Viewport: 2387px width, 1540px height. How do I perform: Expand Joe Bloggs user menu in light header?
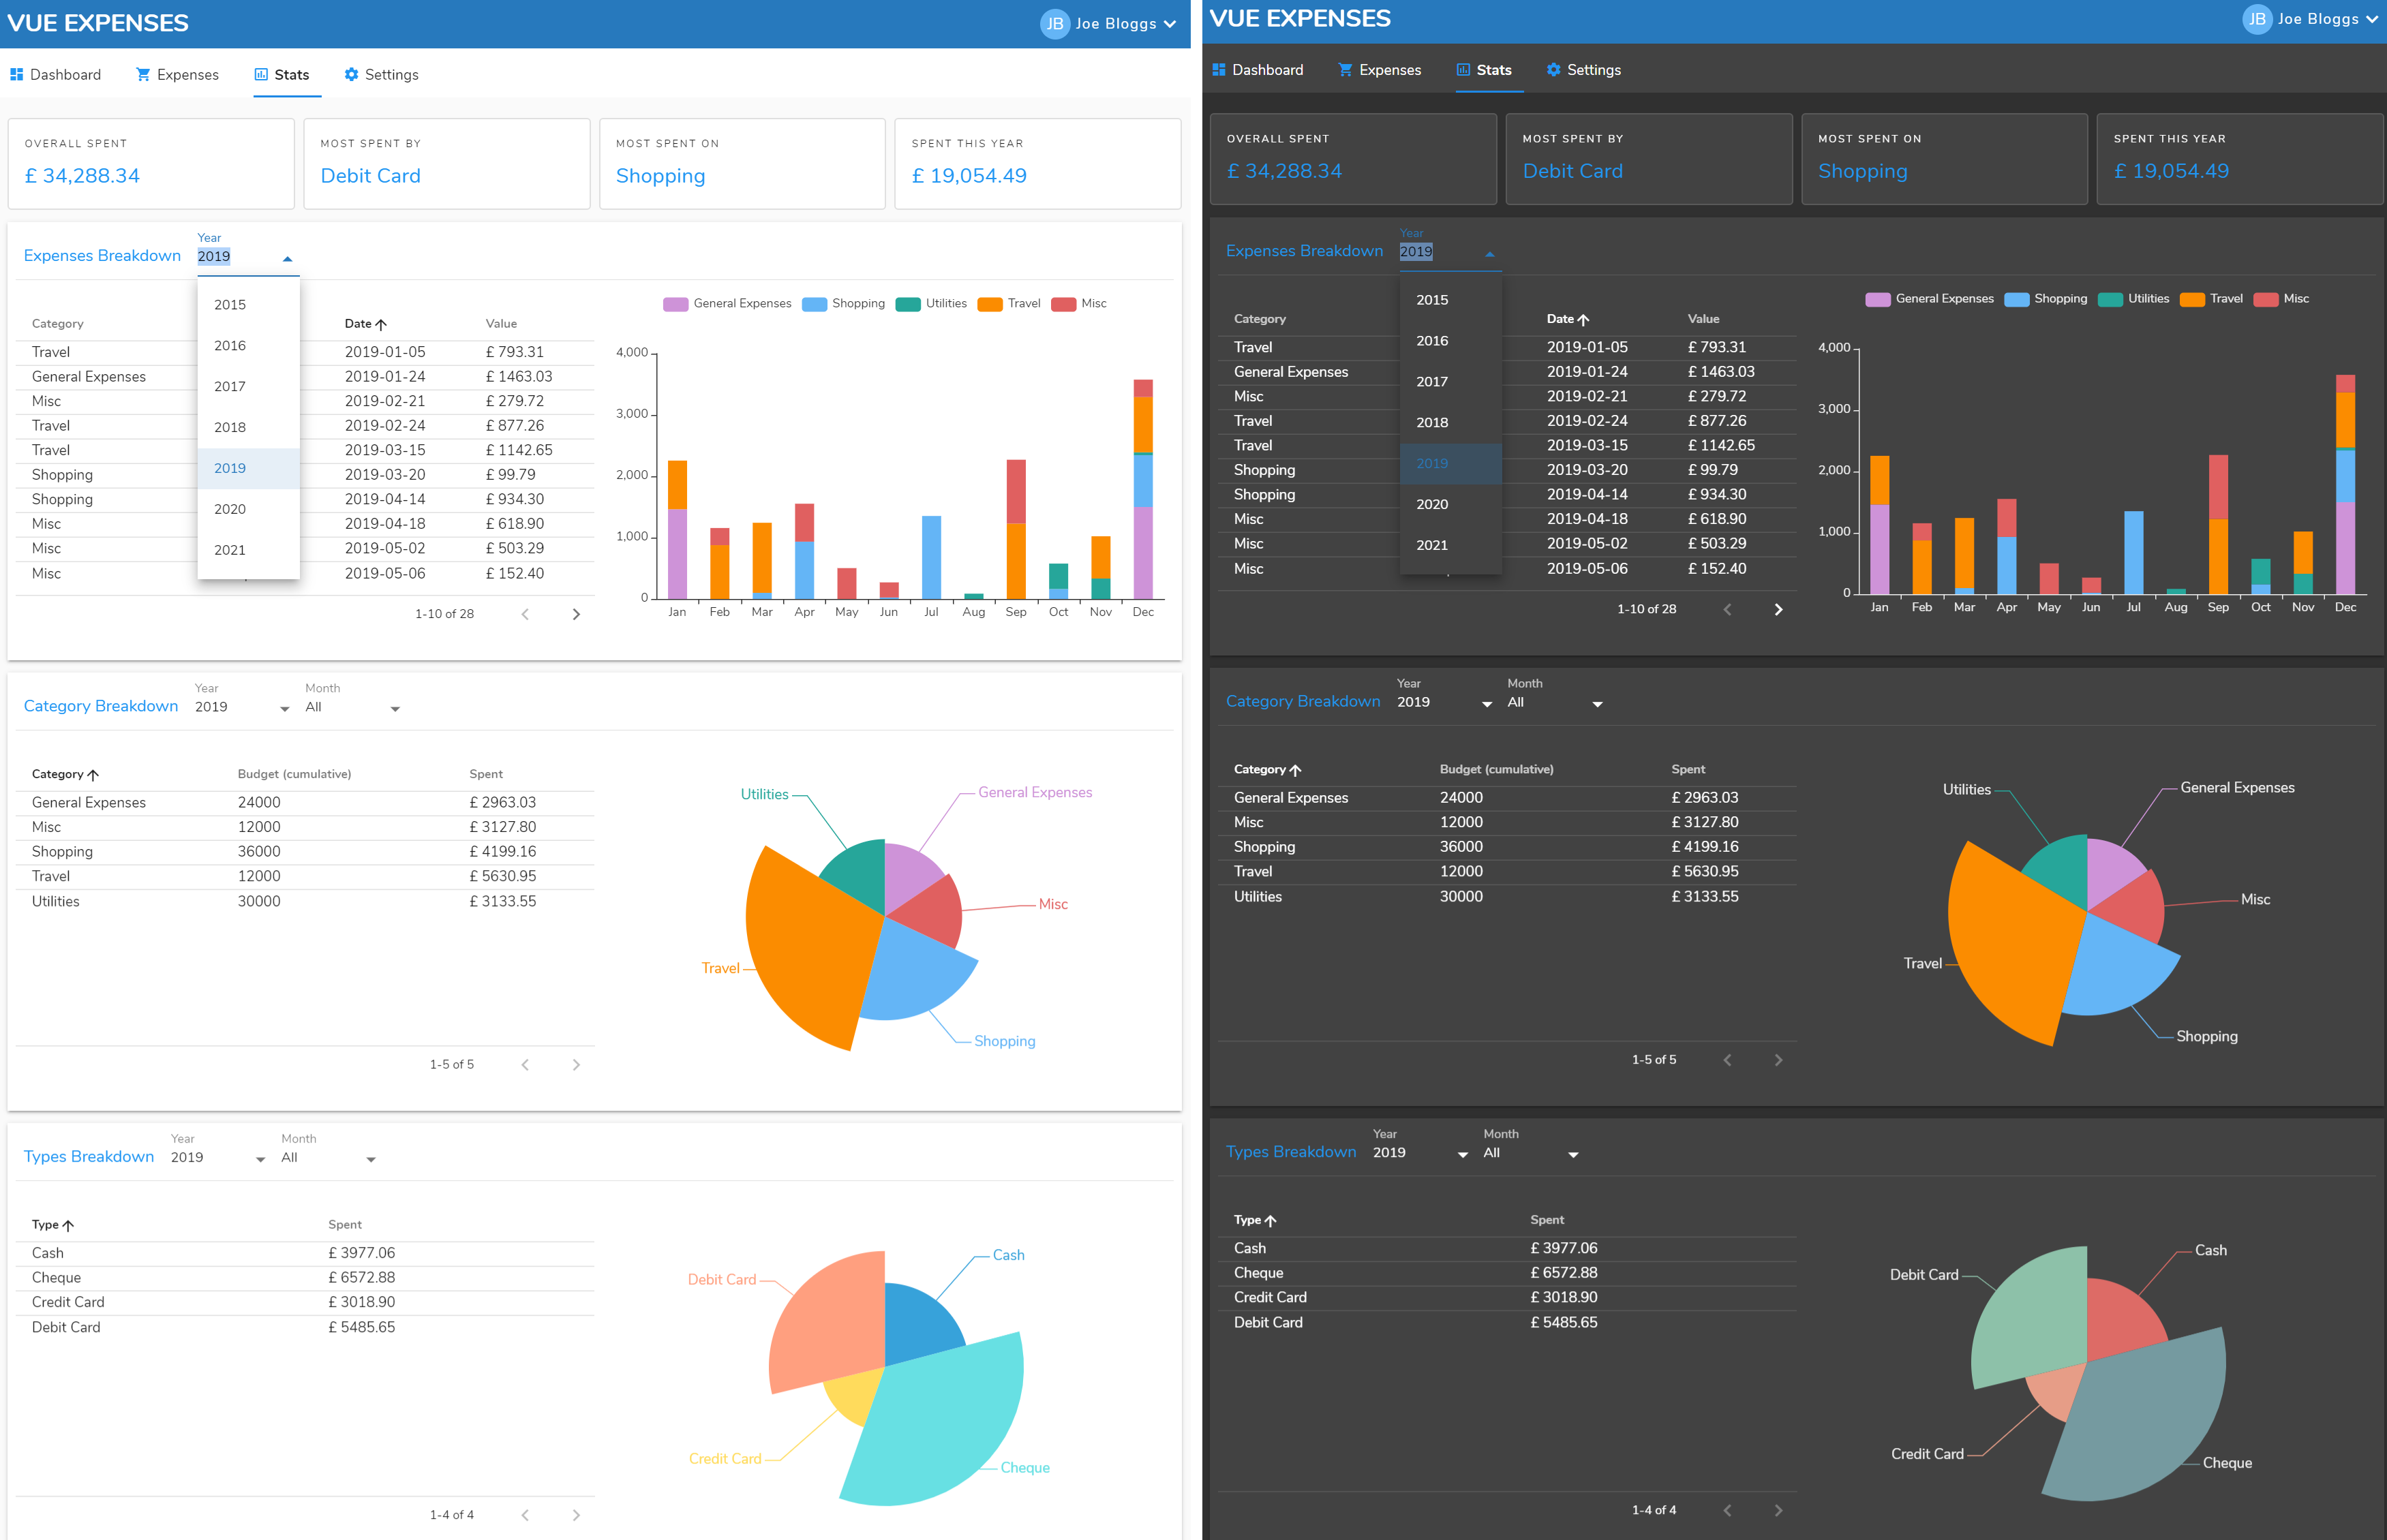coord(1169,24)
